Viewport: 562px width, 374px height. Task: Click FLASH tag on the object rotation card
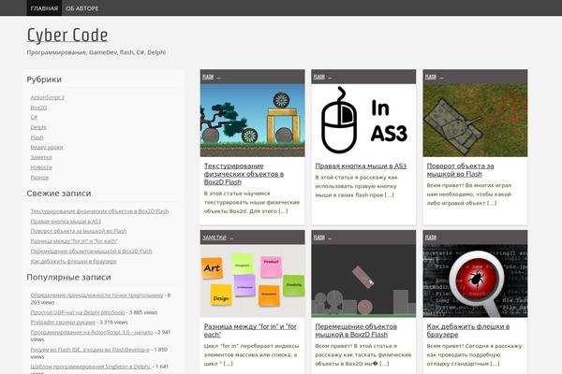(x=431, y=77)
